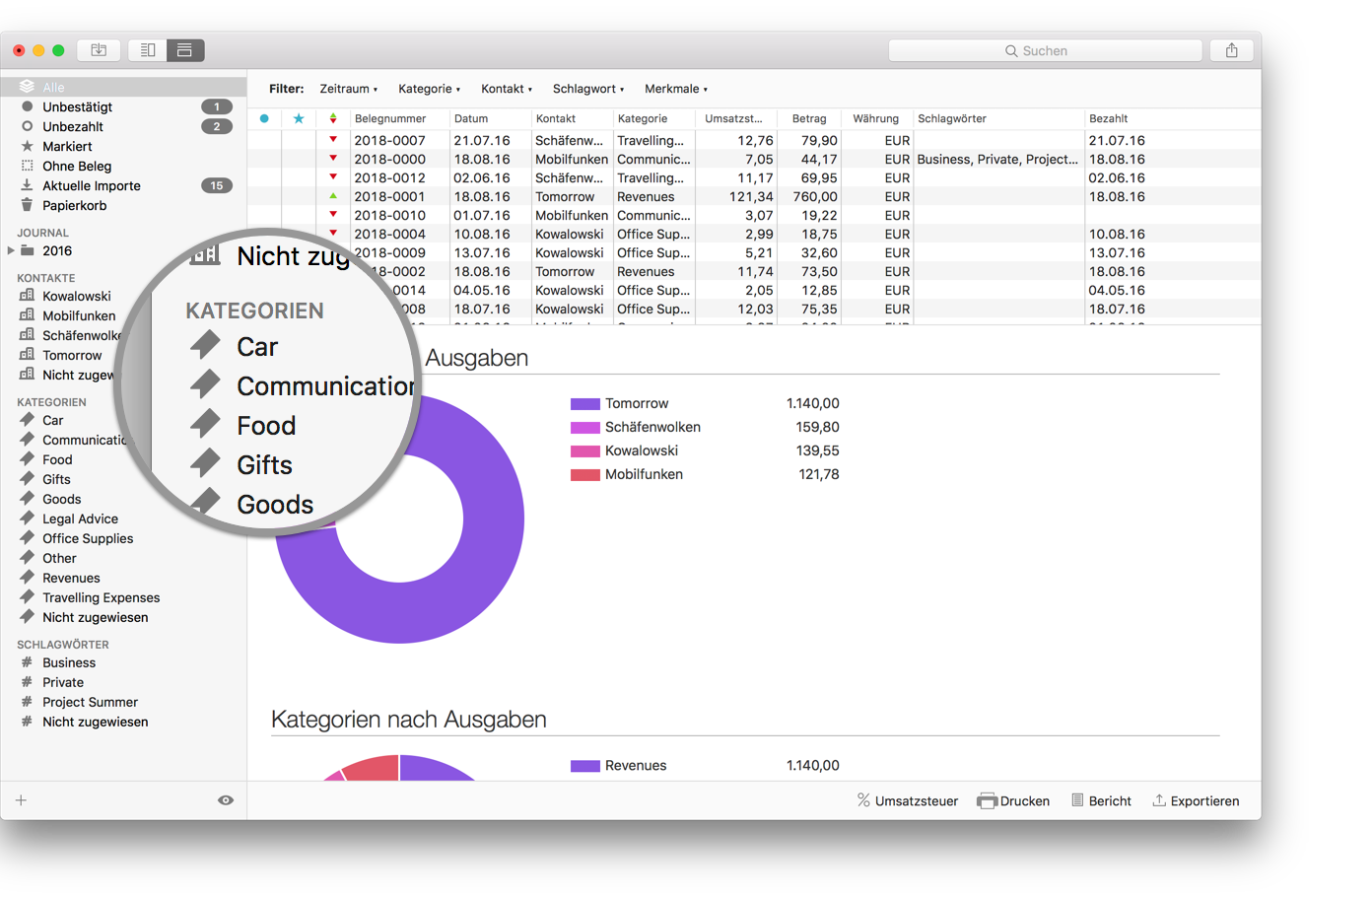Screen dimensions: 1372x899
Task: Open the Umsatzsteuer percent tool
Action: tap(862, 800)
